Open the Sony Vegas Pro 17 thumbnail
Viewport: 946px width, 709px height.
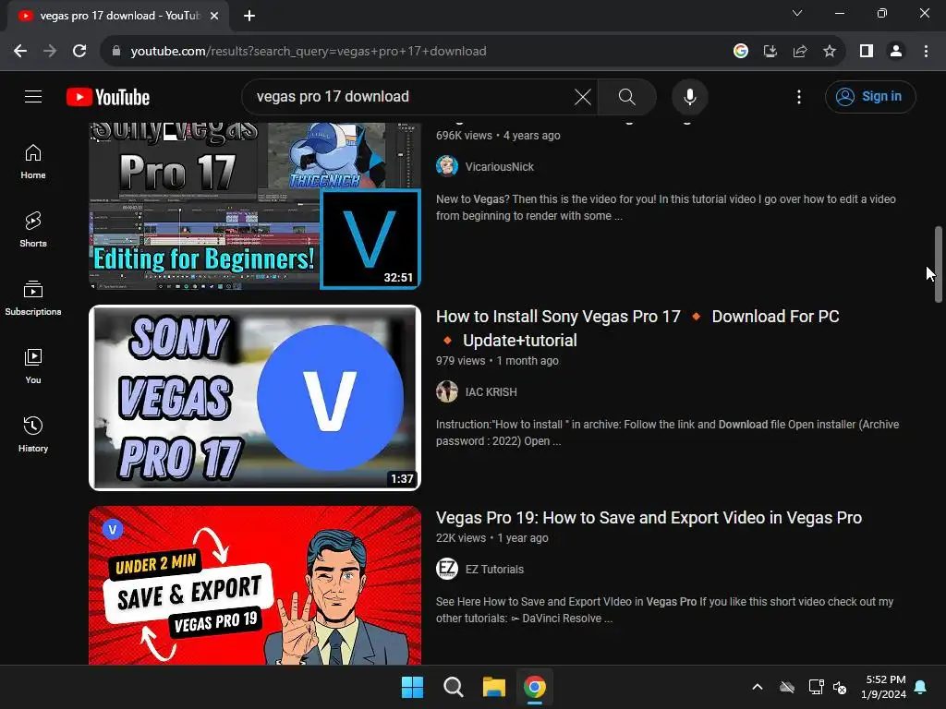(x=255, y=397)
